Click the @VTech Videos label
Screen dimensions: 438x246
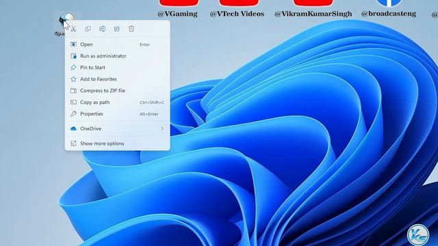coord(237,14)
